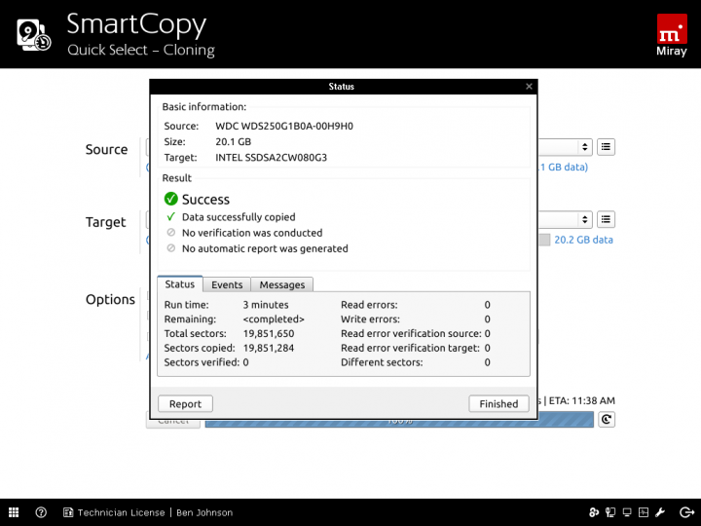Click the 3 minutes run time value
The height and width of the screenshot is (526, 701).
click(266, 305)
